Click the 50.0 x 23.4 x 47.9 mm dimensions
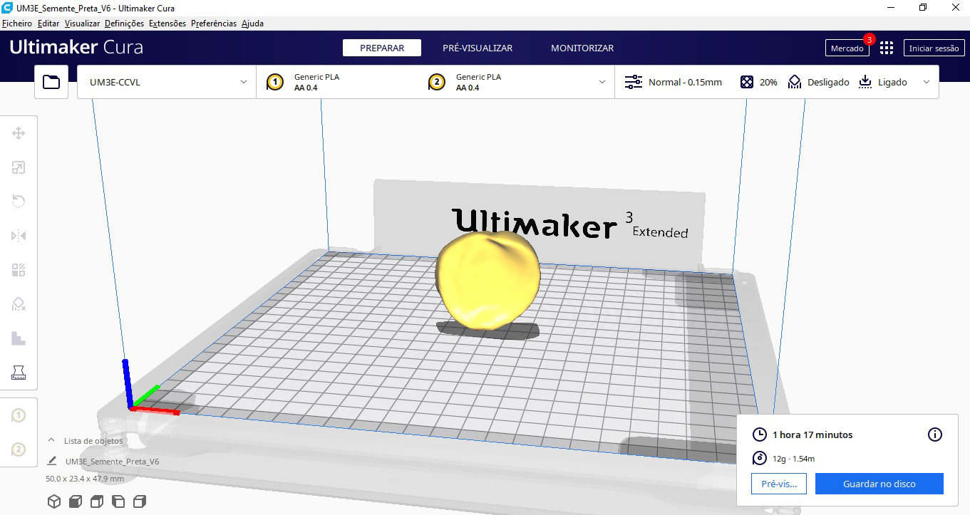 pos(85,479)
